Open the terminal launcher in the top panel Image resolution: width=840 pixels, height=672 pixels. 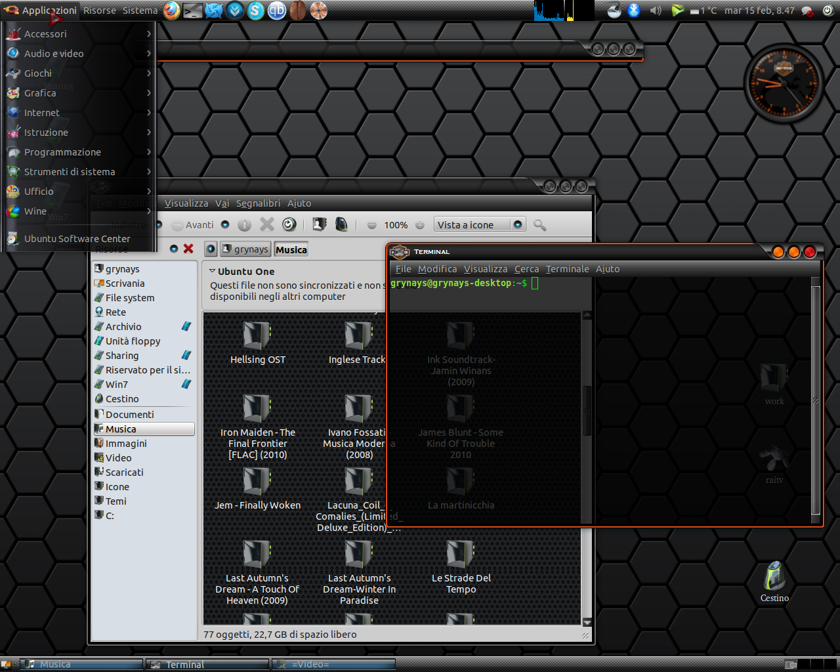coord(192,10)
